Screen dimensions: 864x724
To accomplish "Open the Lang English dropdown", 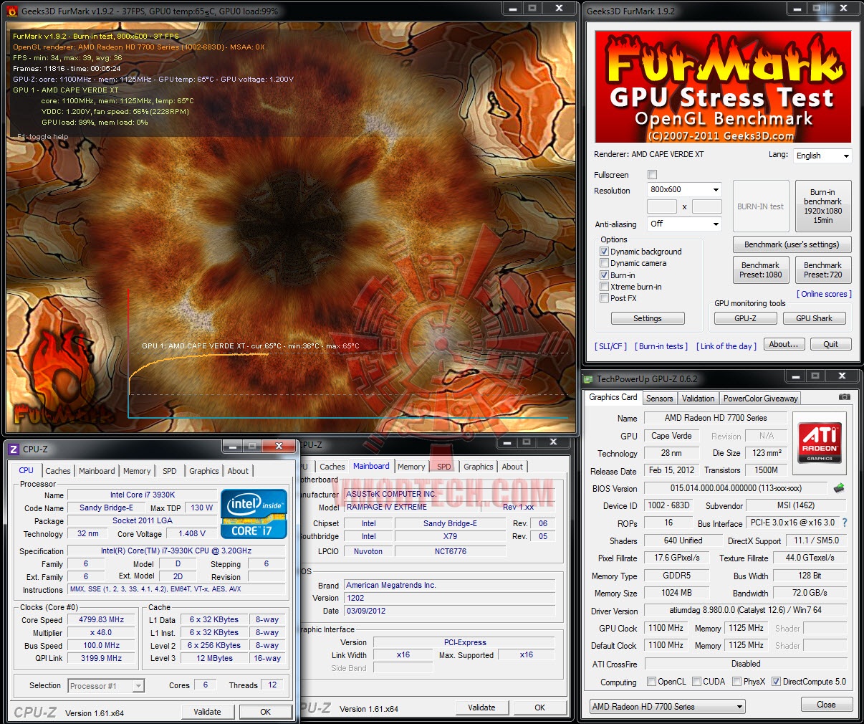I will [822, 156].
